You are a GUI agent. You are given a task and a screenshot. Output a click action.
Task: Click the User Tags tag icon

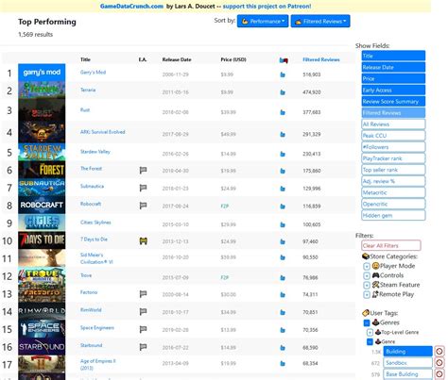[366, 313]
